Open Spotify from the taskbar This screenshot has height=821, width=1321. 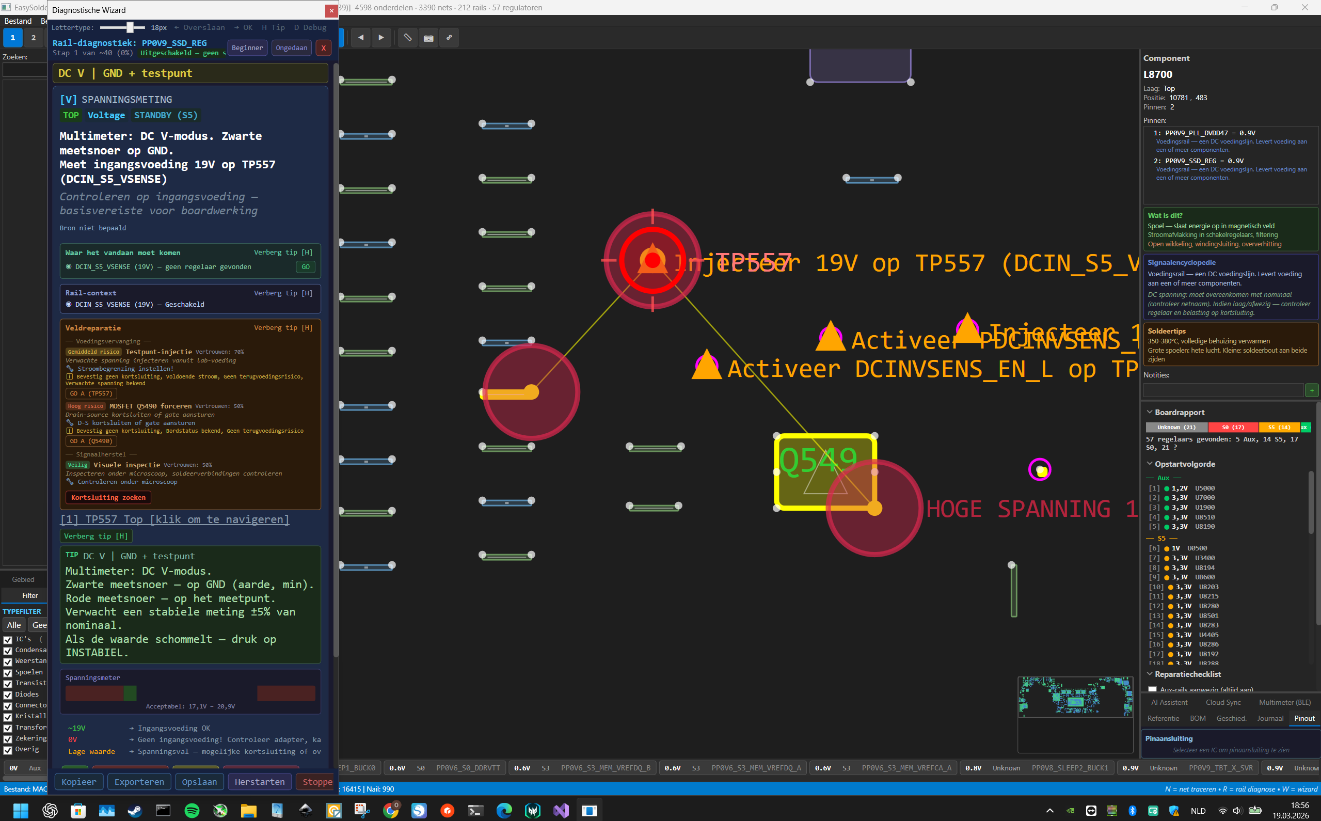192,810
